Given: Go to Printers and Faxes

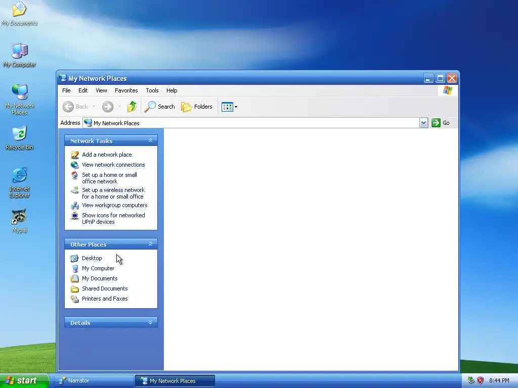Looking at the screenshot, I should pos(105,299).
